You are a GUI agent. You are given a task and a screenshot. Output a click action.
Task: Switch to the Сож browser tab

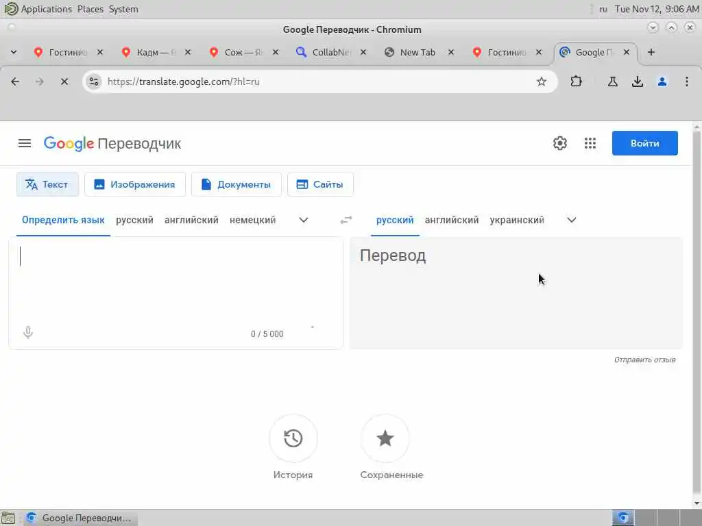[x=242, y=52]
